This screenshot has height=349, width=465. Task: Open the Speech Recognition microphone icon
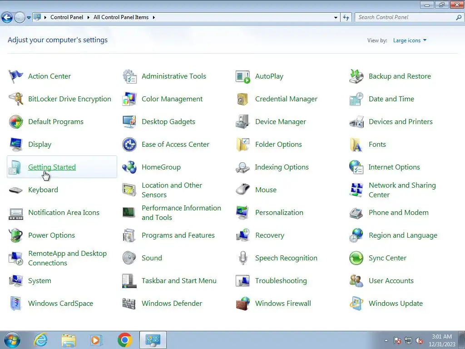tap(243, 258)
